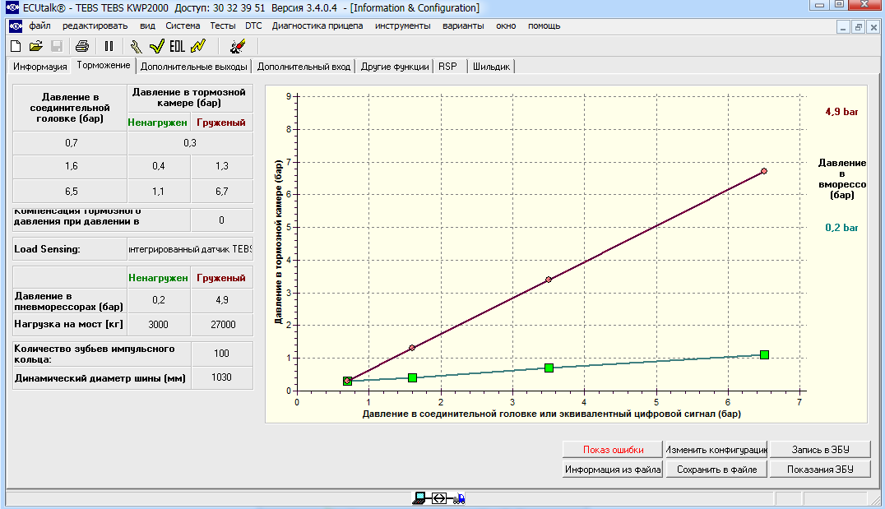Click Сохранить в файле button

click(x=716, y=470)
